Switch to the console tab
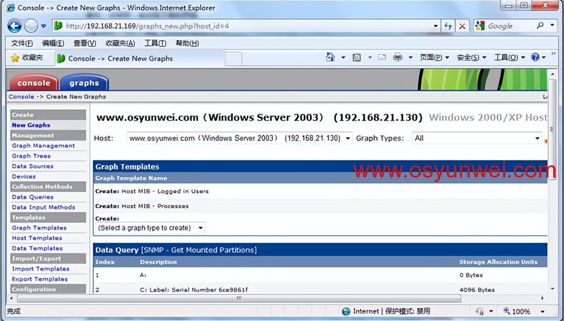The width and height of the screenshot is (564, 321). point(33,82)
